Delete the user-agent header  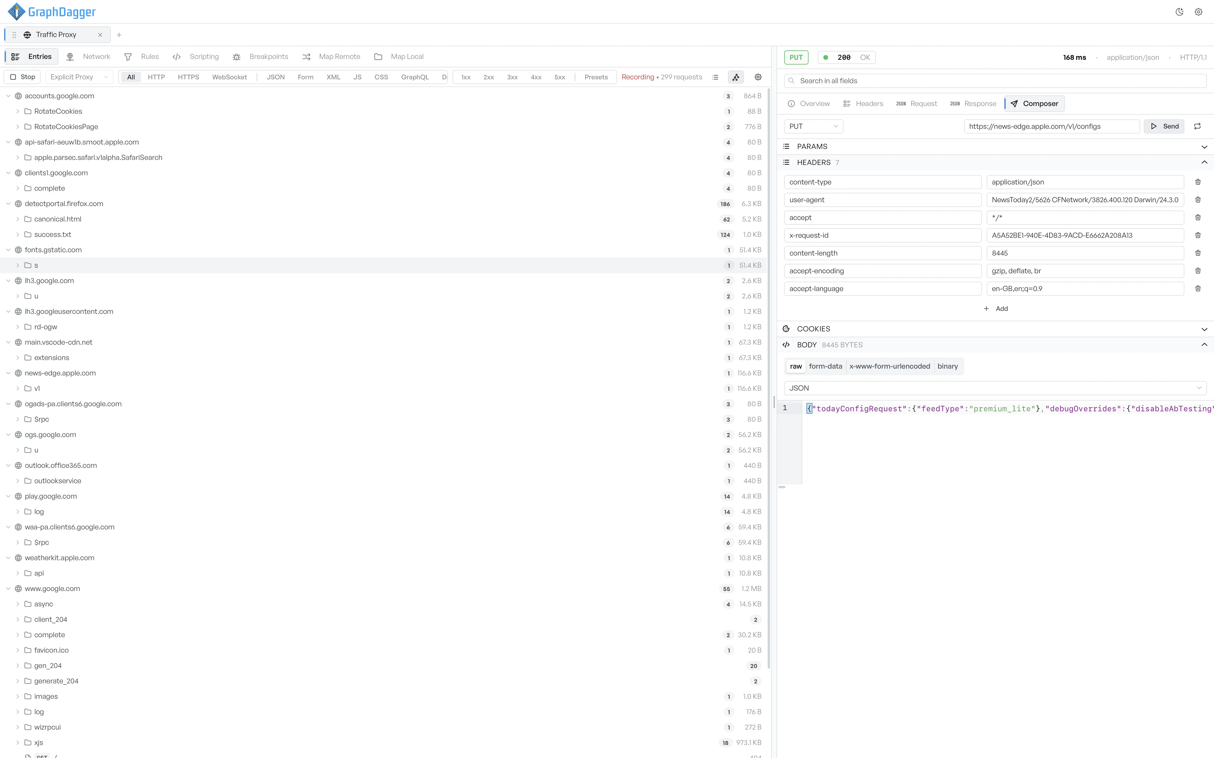tap(1198, 200)
